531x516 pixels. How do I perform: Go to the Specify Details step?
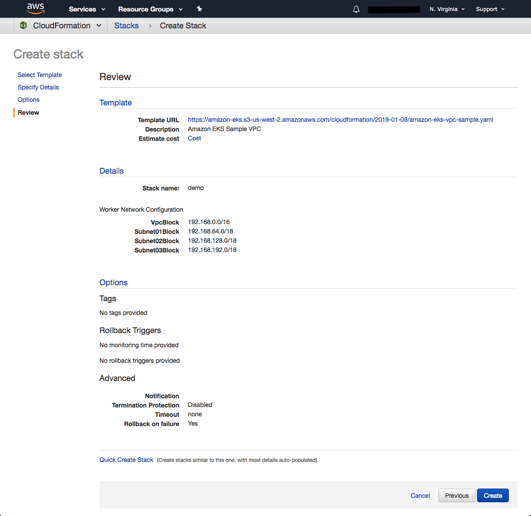pos(38,87)
